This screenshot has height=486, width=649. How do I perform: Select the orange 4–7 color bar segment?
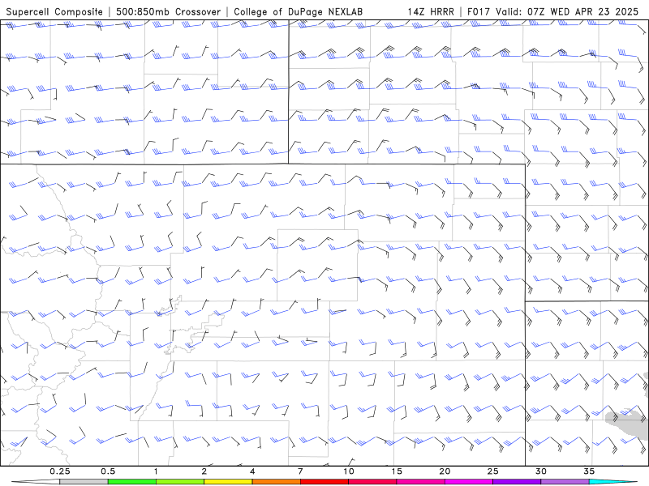click(x=276, y=482)
